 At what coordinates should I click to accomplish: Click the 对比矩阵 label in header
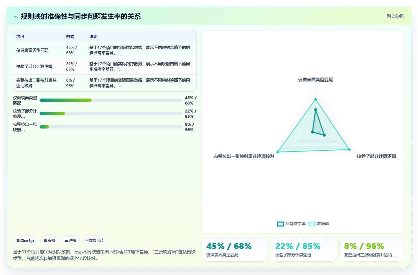tap(396, 16)
